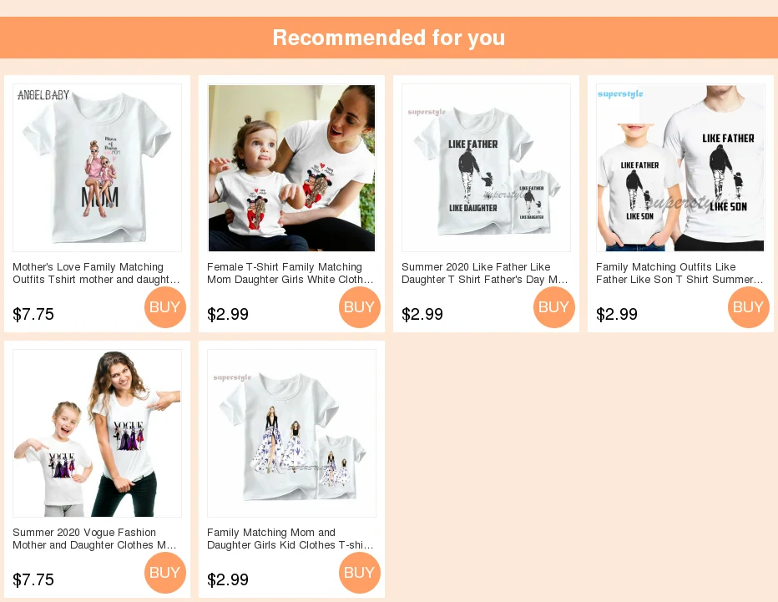This screenshot has width=778, height=602.
Task: Click the $7.75 price of Vogue Fashion item
Action: coord(33,579)
